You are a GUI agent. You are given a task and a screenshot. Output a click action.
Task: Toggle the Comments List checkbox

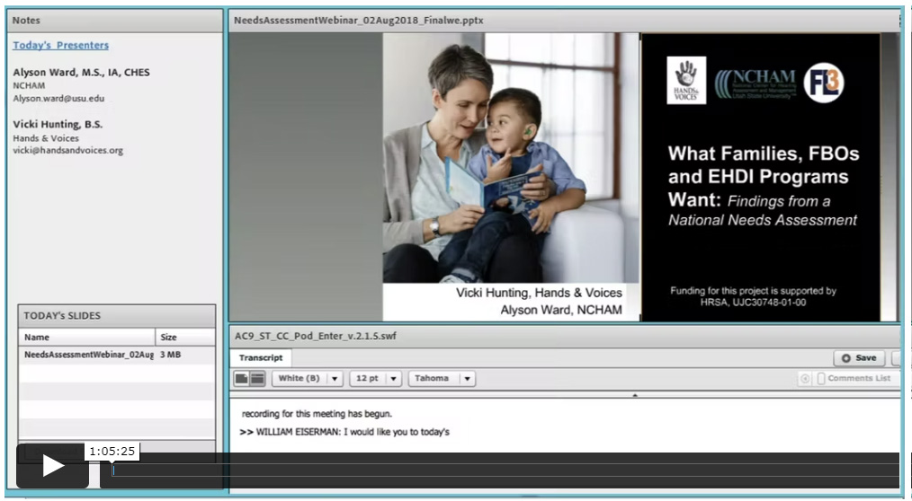[x=821, y=379]
